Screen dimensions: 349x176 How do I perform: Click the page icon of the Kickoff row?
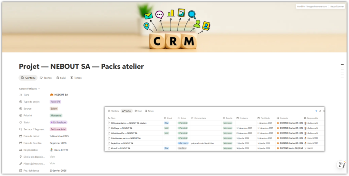(109, 148)
